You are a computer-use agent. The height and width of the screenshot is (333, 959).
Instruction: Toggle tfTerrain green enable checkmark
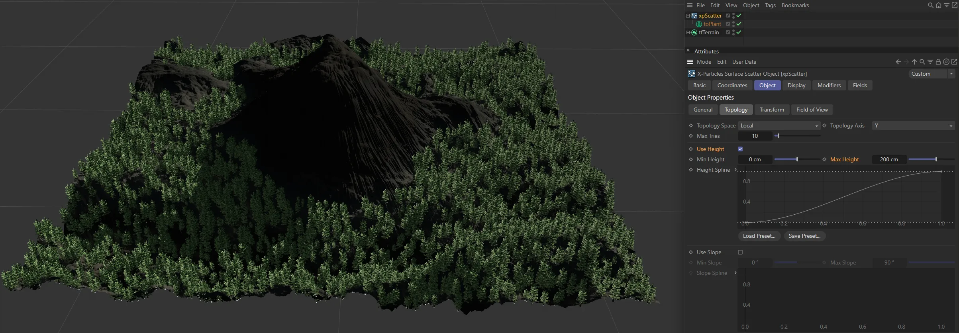tap(739, 32)
